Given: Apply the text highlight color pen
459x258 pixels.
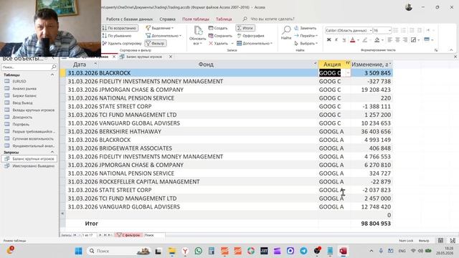Looking at the screenshot, I should pyautogui.click(x=365, y=40).
